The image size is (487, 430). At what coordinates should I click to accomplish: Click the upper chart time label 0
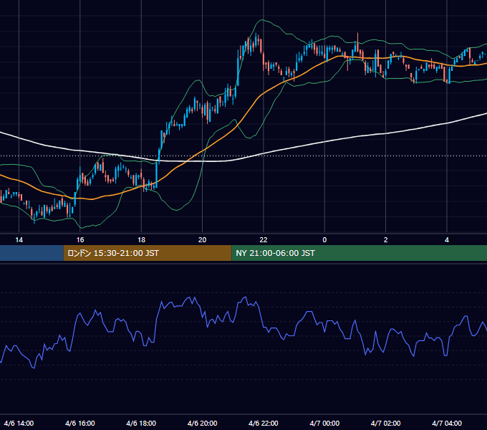(324, 240)
